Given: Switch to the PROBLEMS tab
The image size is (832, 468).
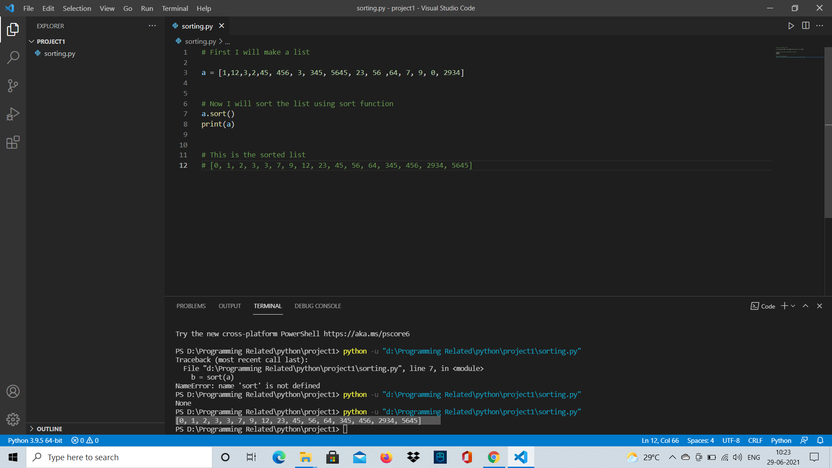Looking at the screenshot, I should pos(191,306).
